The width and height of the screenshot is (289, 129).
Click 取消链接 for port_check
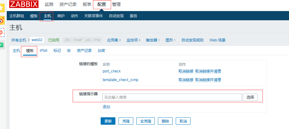[x=186, y=71]
